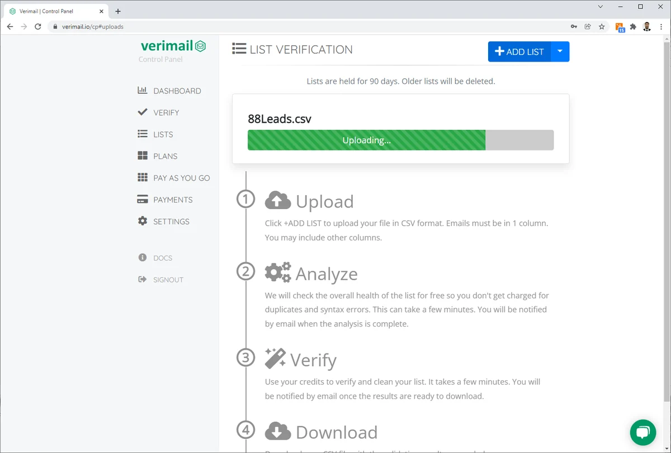Screen dimensions: 671x453
Task: Click the Uploading progress bar
Action: pos(400,140)
